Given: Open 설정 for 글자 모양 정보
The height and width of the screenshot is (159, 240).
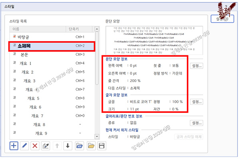Looking at the screenshot, I should 197,102.
